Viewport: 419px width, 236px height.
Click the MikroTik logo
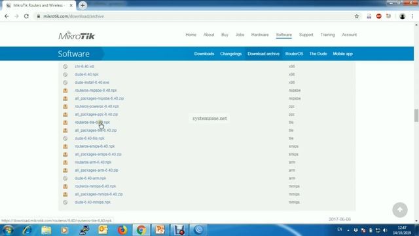point(77,35)
